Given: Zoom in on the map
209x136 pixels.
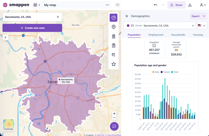Looking at the screenshot, I should coord(114,113).
